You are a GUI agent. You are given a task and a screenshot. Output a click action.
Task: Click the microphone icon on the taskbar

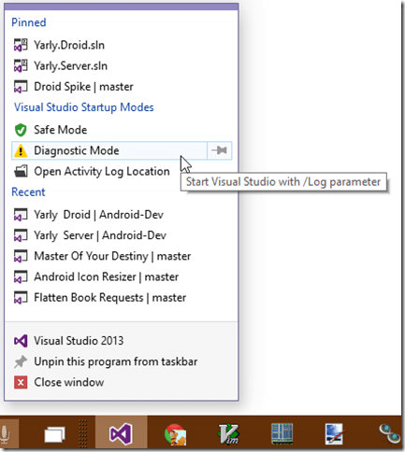tap(5, 434)
